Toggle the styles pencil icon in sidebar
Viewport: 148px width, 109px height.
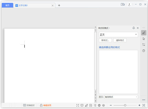tap(144, 33)
